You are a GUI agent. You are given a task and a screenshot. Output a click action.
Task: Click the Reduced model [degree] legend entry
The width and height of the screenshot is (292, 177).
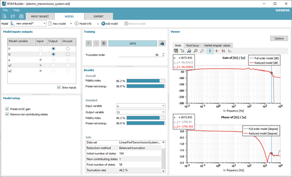(x=260, y=133)
